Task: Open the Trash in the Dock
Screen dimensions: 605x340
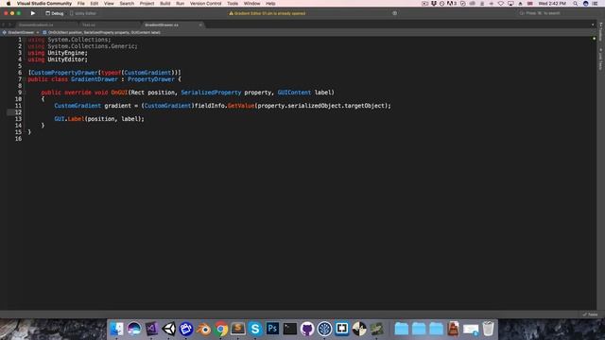Action: (488, 329)
